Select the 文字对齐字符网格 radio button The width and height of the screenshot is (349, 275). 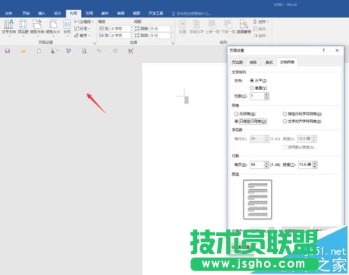285,121
